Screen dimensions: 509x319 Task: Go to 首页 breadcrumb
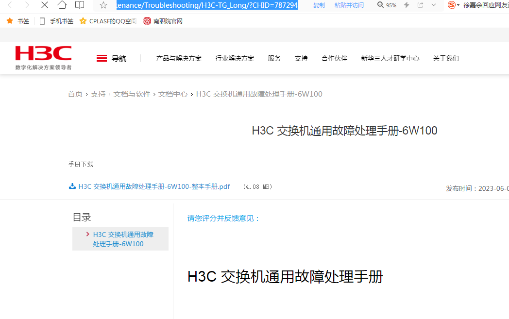coord(75,94)
